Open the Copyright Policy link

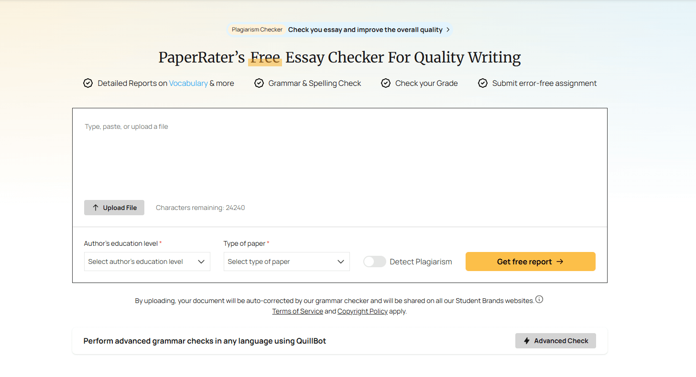click(362, 311)
